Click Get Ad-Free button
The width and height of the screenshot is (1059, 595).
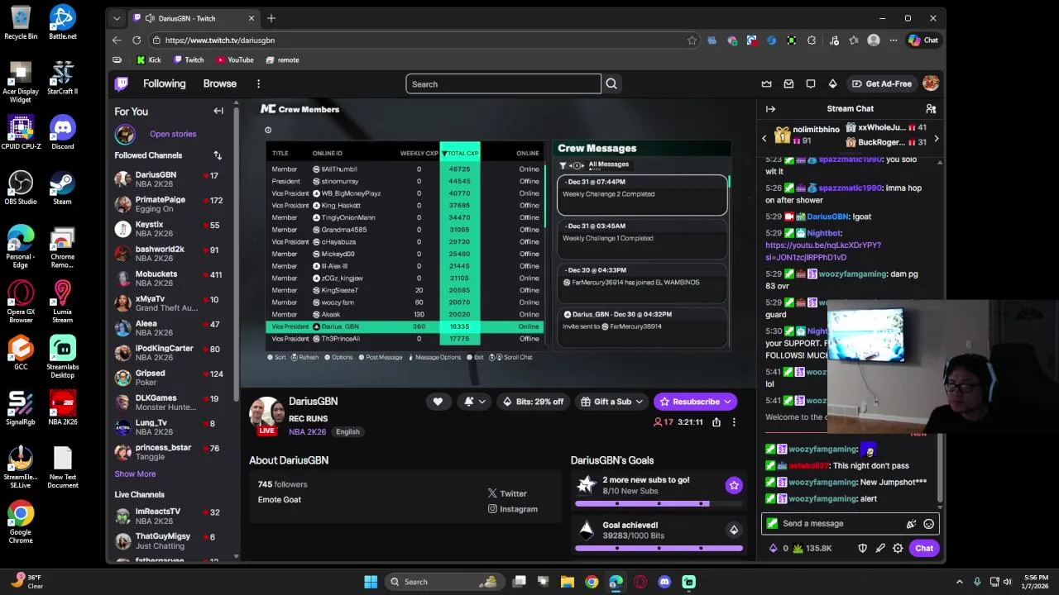882,83
